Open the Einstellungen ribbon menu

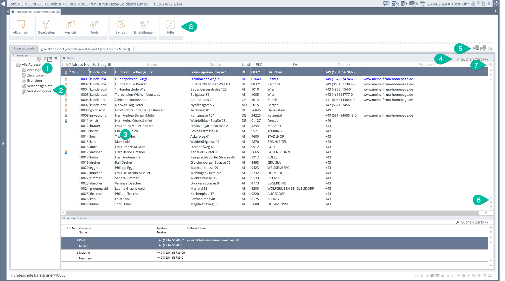click(144, 27)
